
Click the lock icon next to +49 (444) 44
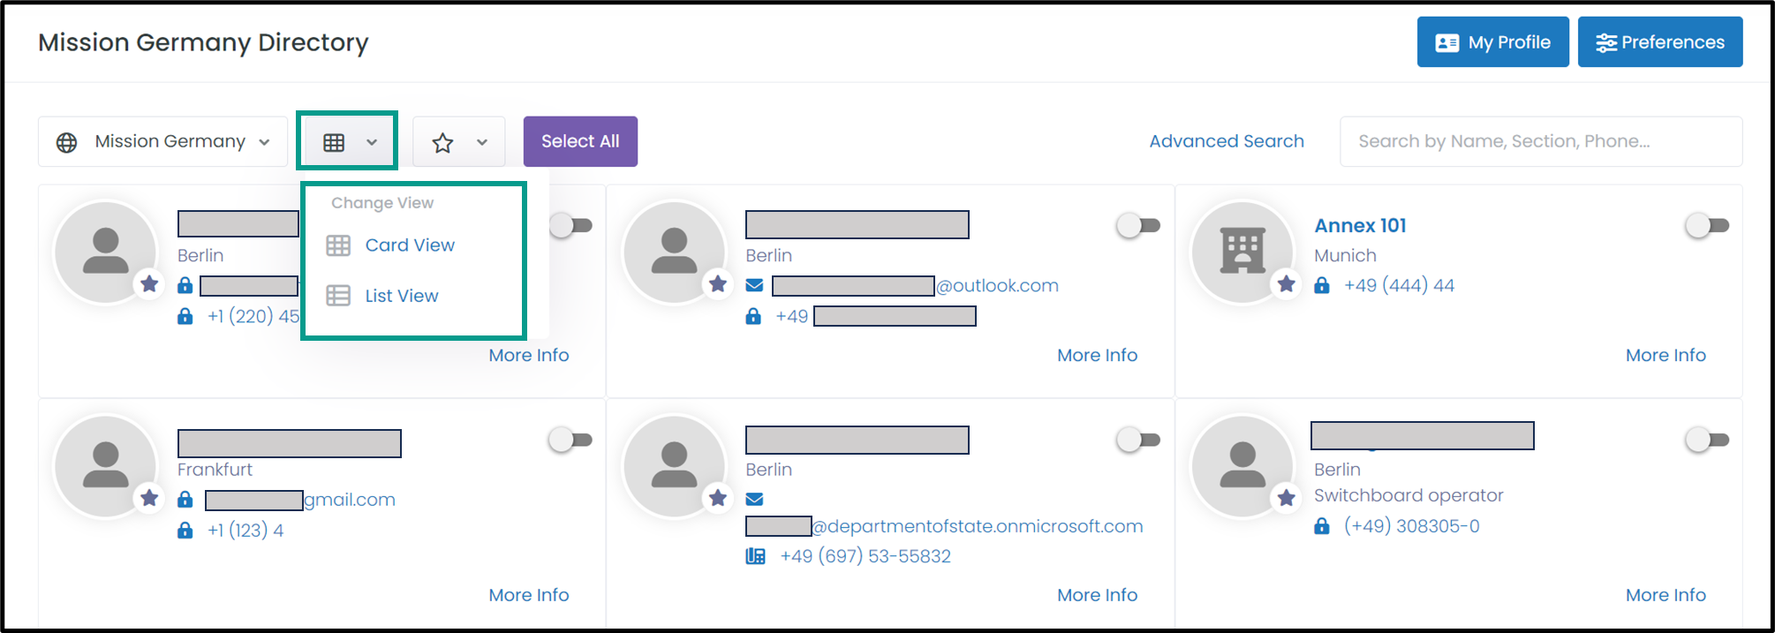(1322, 285)
